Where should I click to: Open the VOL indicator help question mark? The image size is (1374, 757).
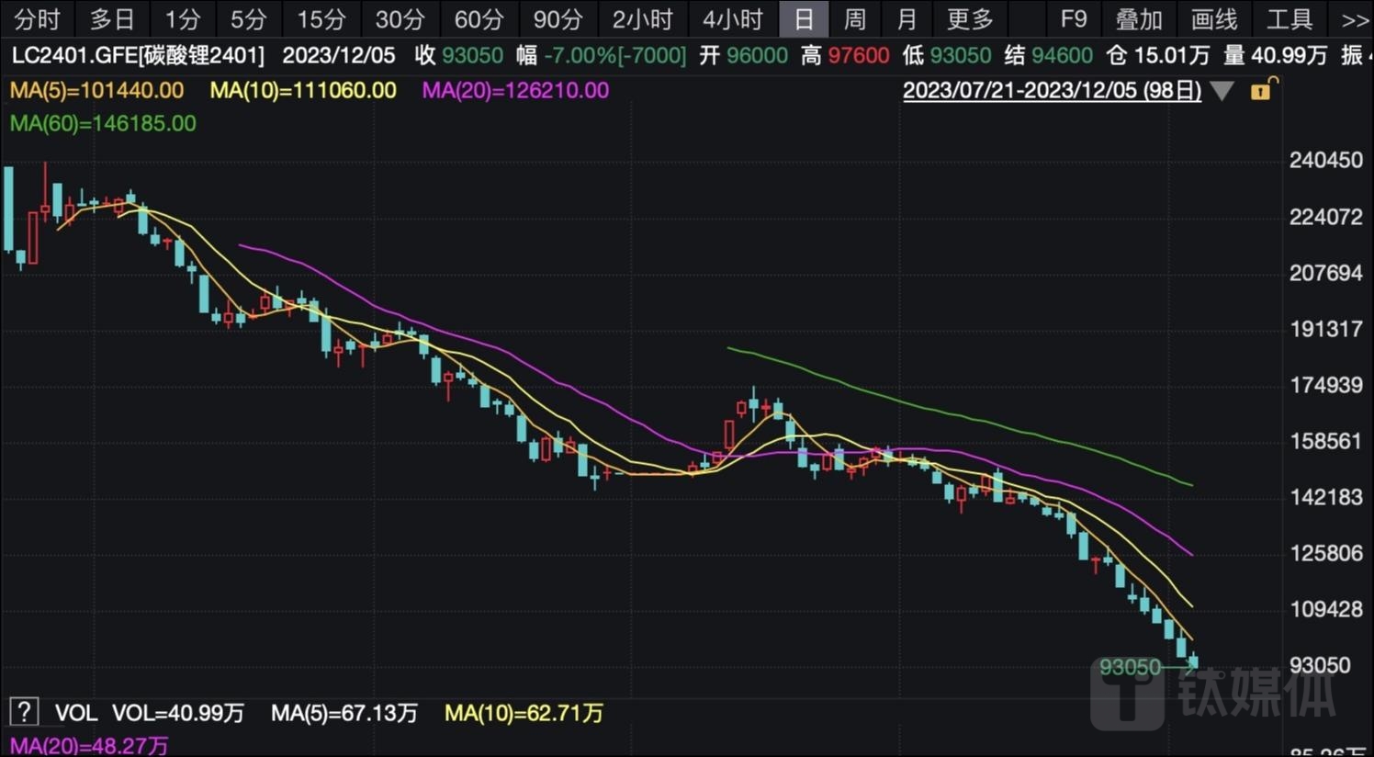(24, 712)
